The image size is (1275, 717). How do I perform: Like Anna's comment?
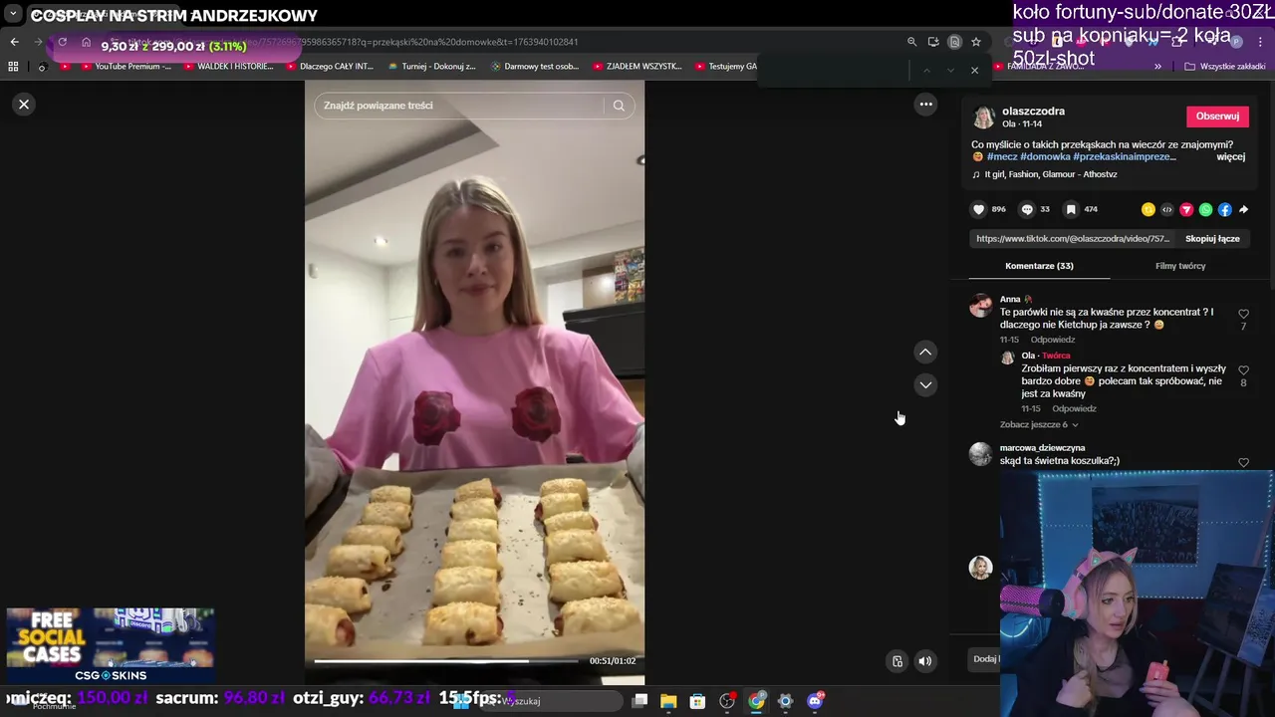tap(1243, 314)
